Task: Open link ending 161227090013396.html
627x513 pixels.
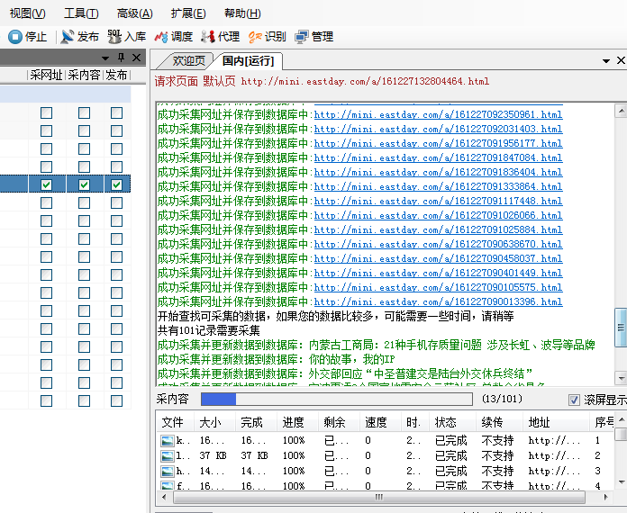Action: click(x=438, y=301)
